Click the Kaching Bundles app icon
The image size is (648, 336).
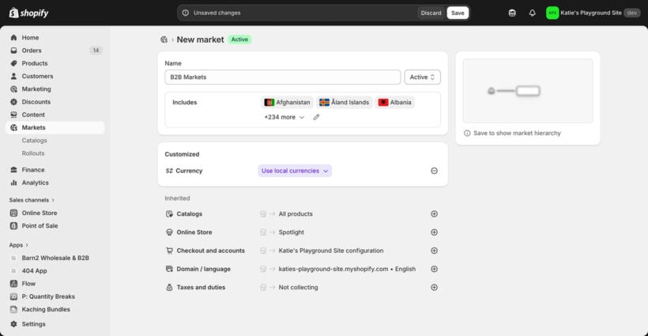pyautogui.click(x=13, y=309)
